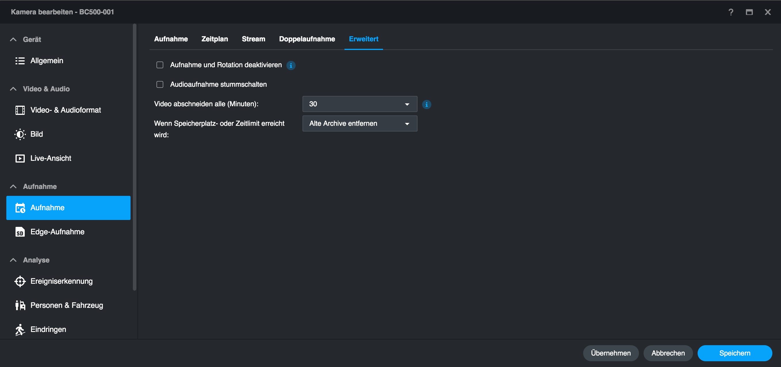Image resolution: width=781 pixels, height=367 pixels.
Task: Click info icon beside Video abschneiden dropdown
Action: click(426, 105)
